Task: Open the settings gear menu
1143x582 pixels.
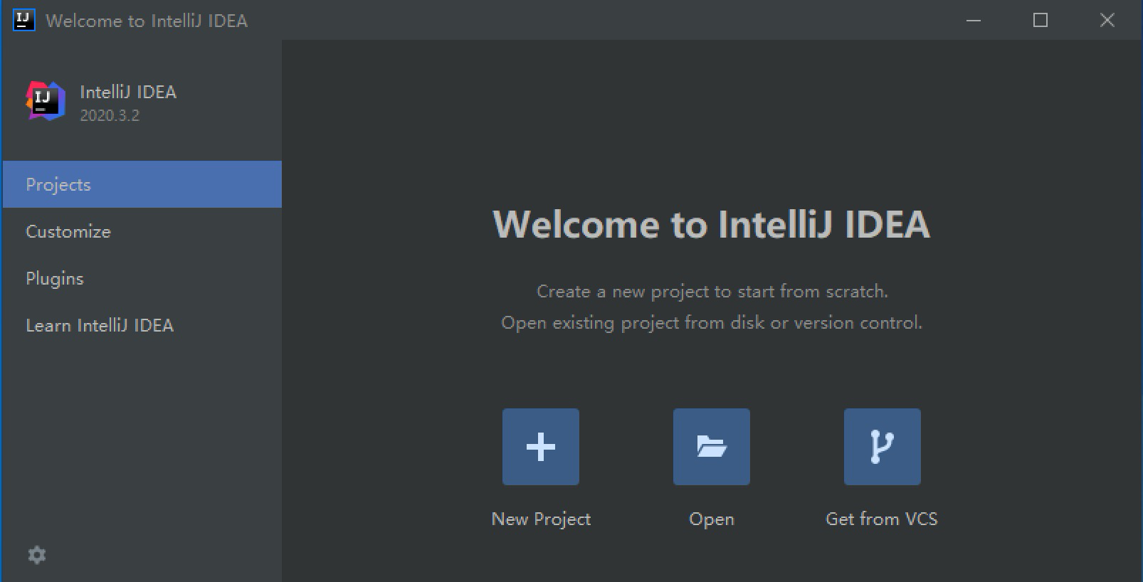Action: [37, 555]
